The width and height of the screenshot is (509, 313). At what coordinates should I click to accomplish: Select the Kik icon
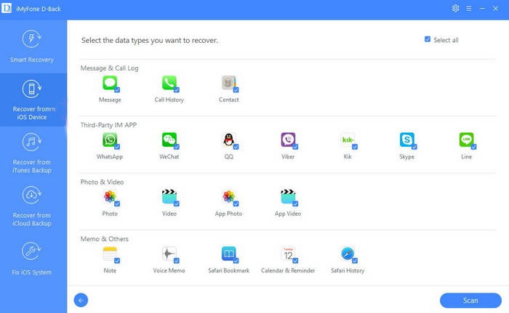pyautogui.click(x=348, y=139)
